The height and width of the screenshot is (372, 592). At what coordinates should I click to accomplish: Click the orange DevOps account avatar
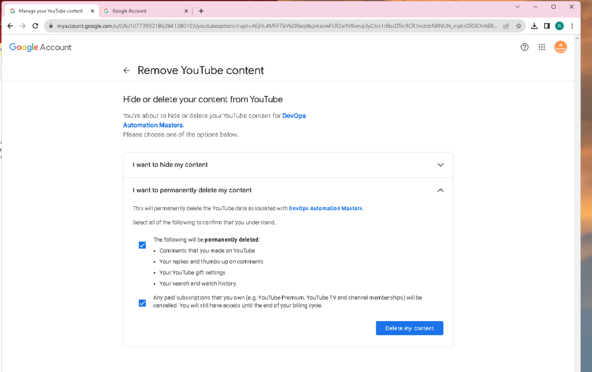click(561, 47)
